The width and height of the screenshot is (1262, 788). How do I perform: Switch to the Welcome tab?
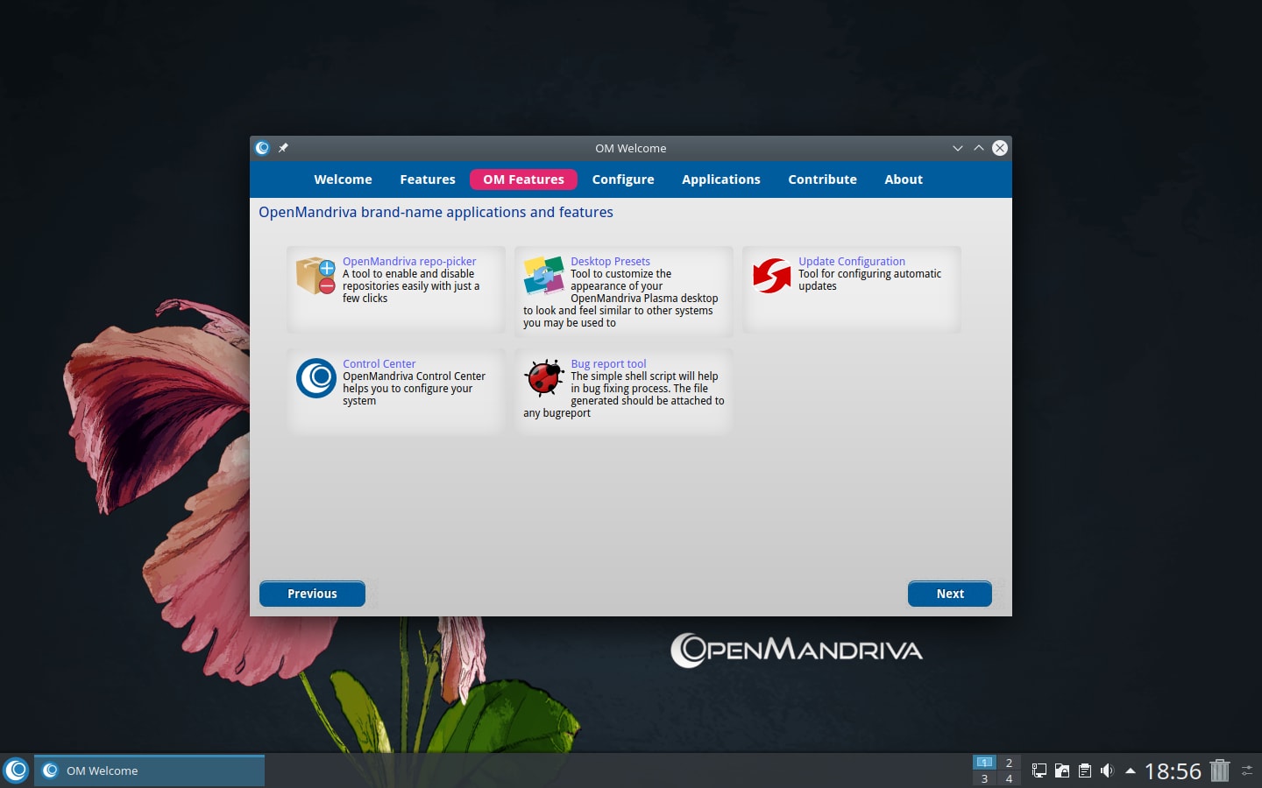(x=343, y=179)
